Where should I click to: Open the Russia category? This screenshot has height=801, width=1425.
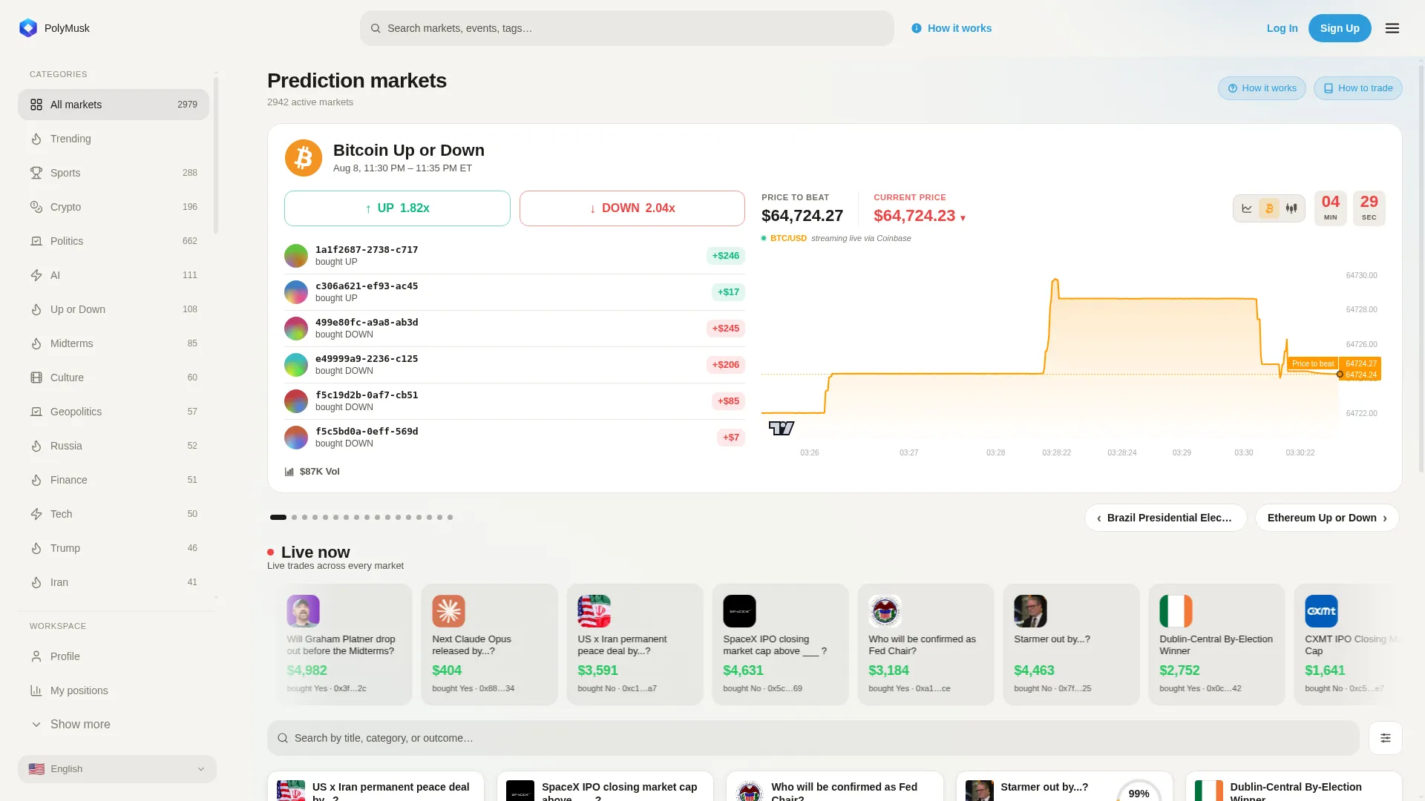coord(114,446)
